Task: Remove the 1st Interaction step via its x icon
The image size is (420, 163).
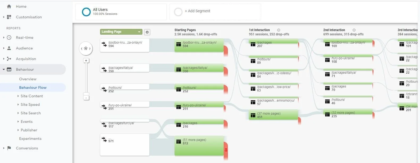Action: pyautogui.click(x=278, y=30)
